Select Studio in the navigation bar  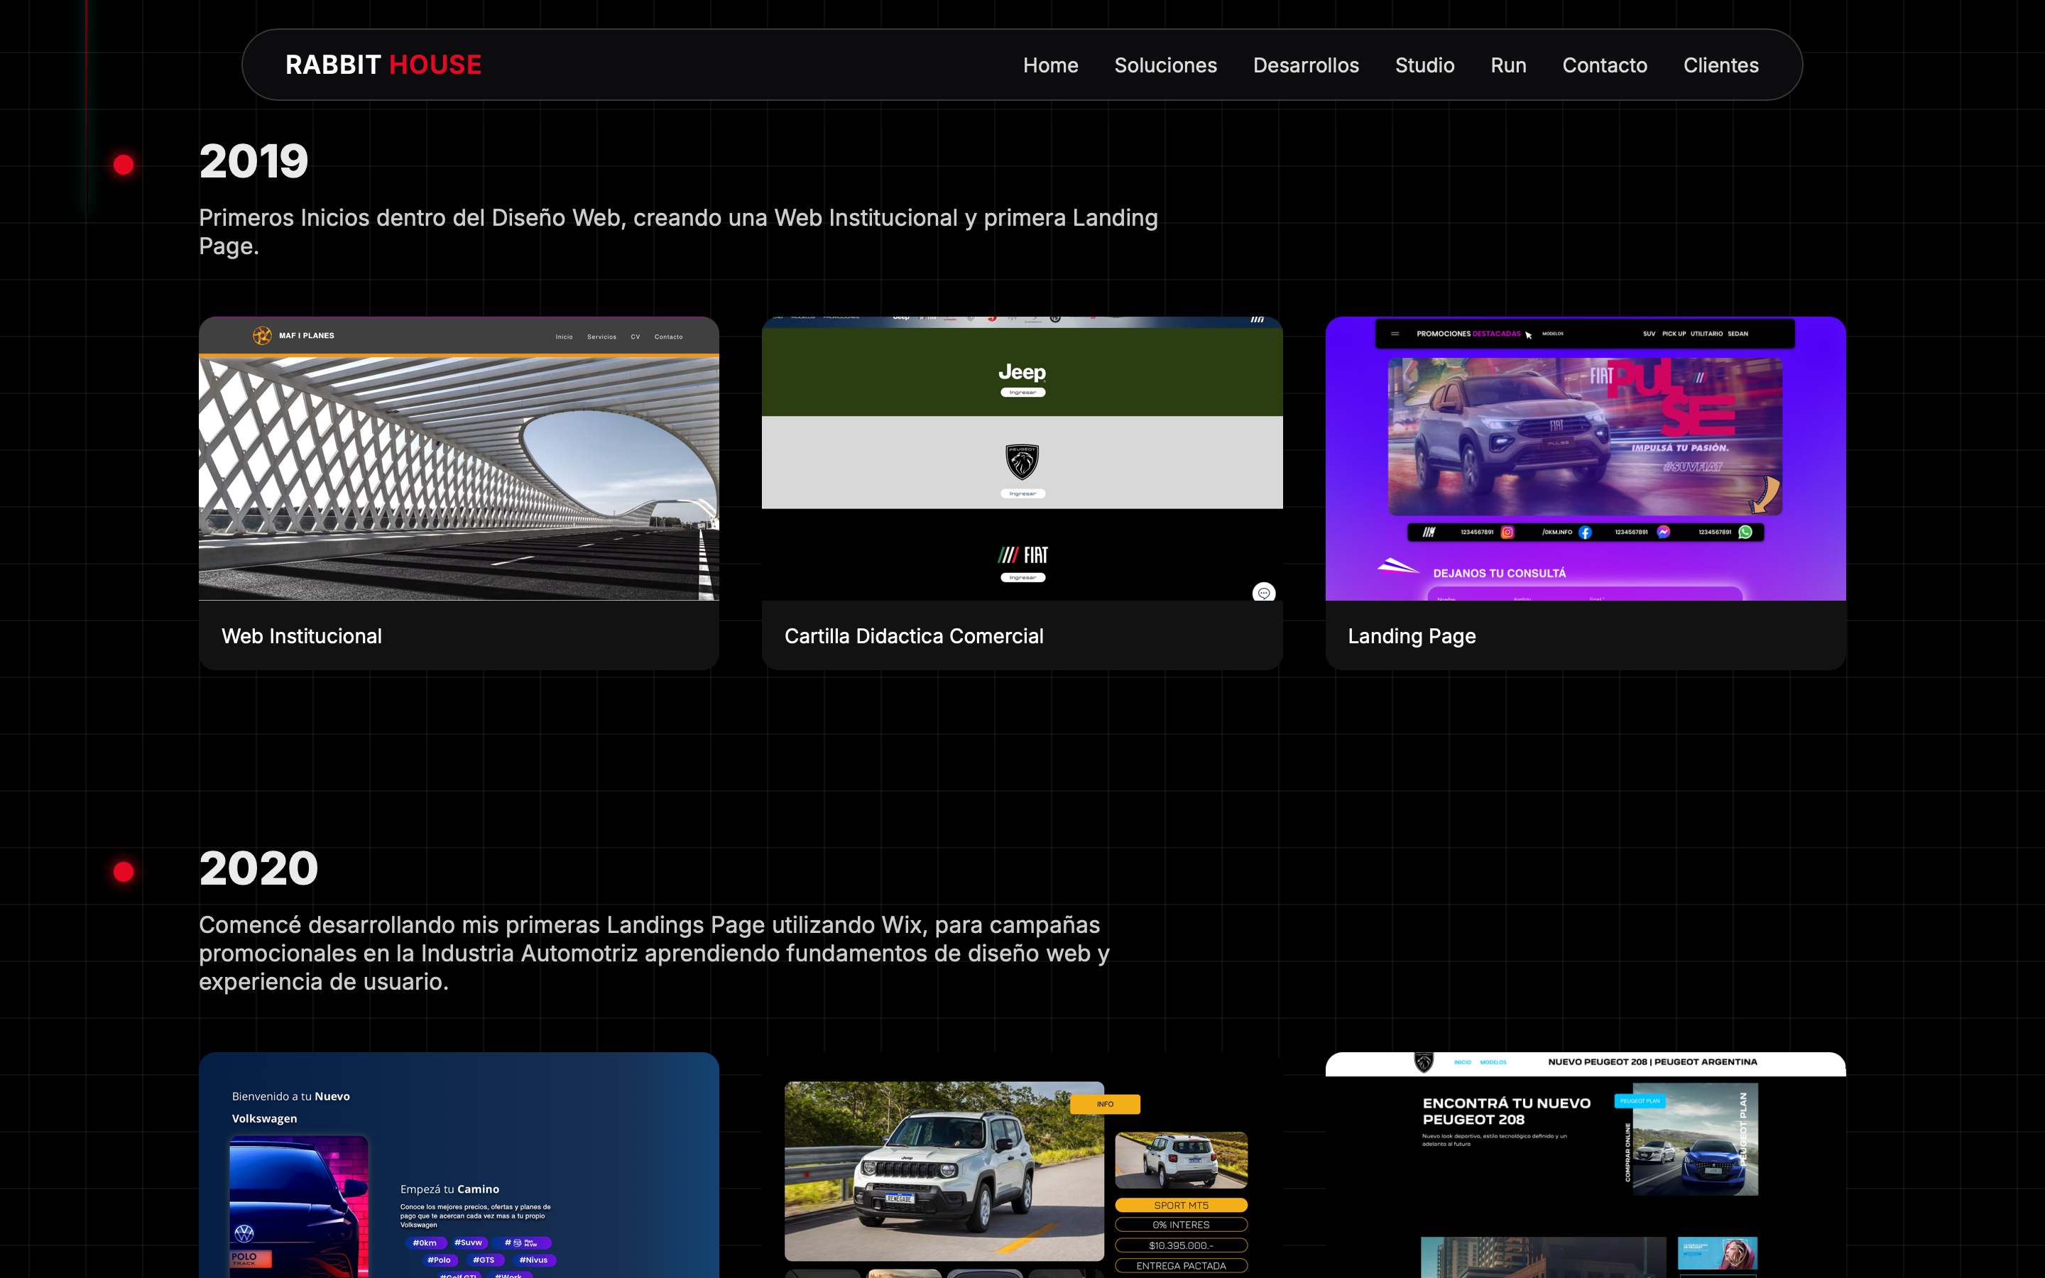tap(1424, 65)
